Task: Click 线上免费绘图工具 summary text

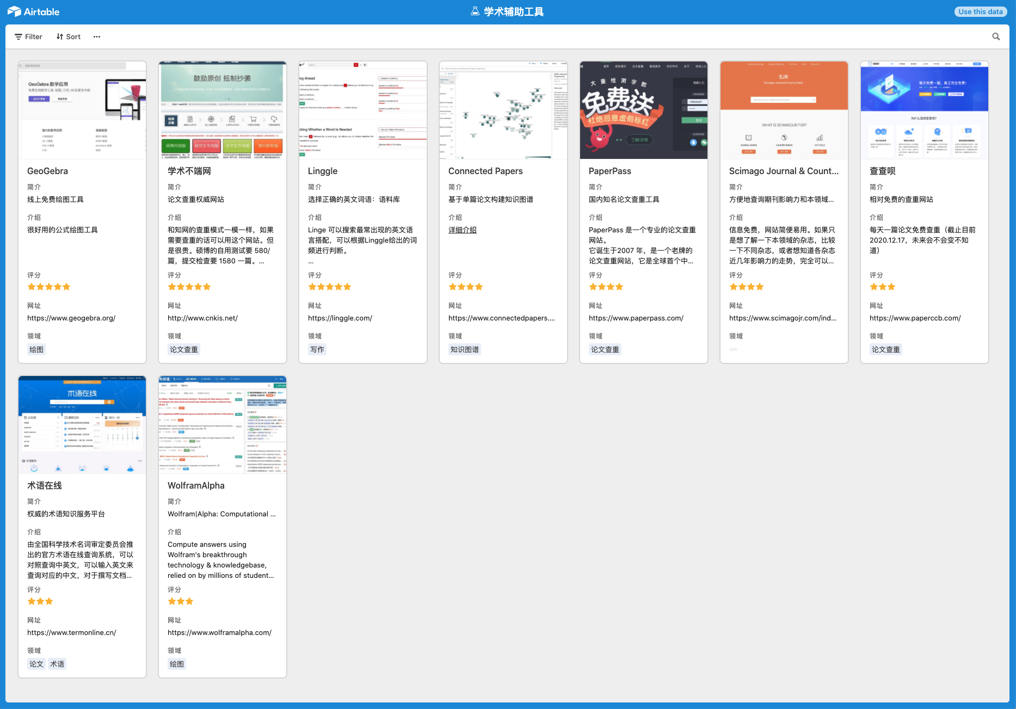Action: pyautogui.click(x=56, y=200)
